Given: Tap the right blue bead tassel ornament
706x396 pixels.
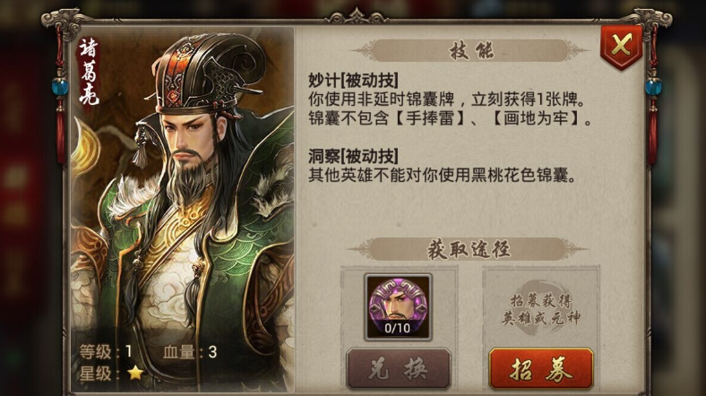Looking at the screenshot, I should click(652, 90).
